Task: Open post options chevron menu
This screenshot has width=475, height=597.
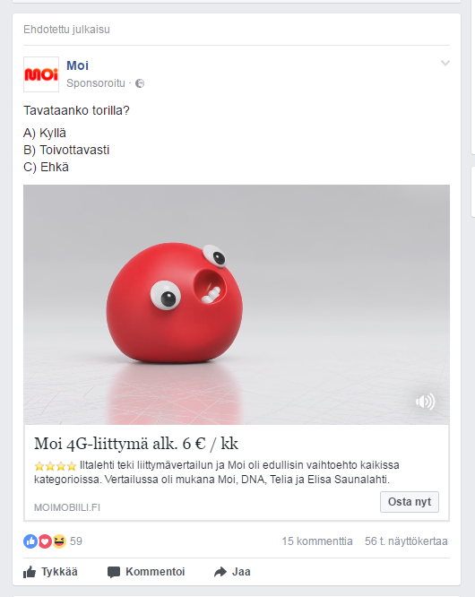Action: 445,64
